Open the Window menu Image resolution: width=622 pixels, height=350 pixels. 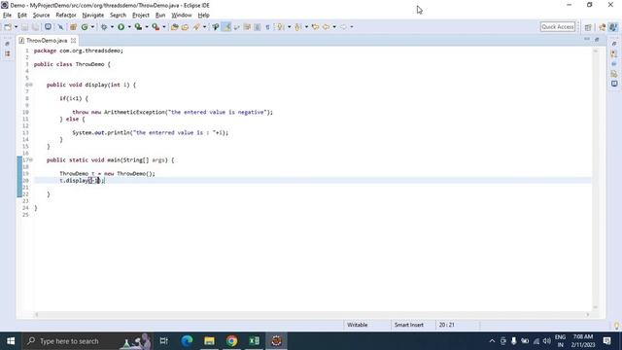pyautogui.click(x=182, y=16)
